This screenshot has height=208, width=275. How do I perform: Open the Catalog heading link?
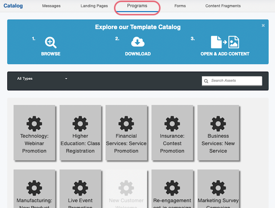point(13,6)
